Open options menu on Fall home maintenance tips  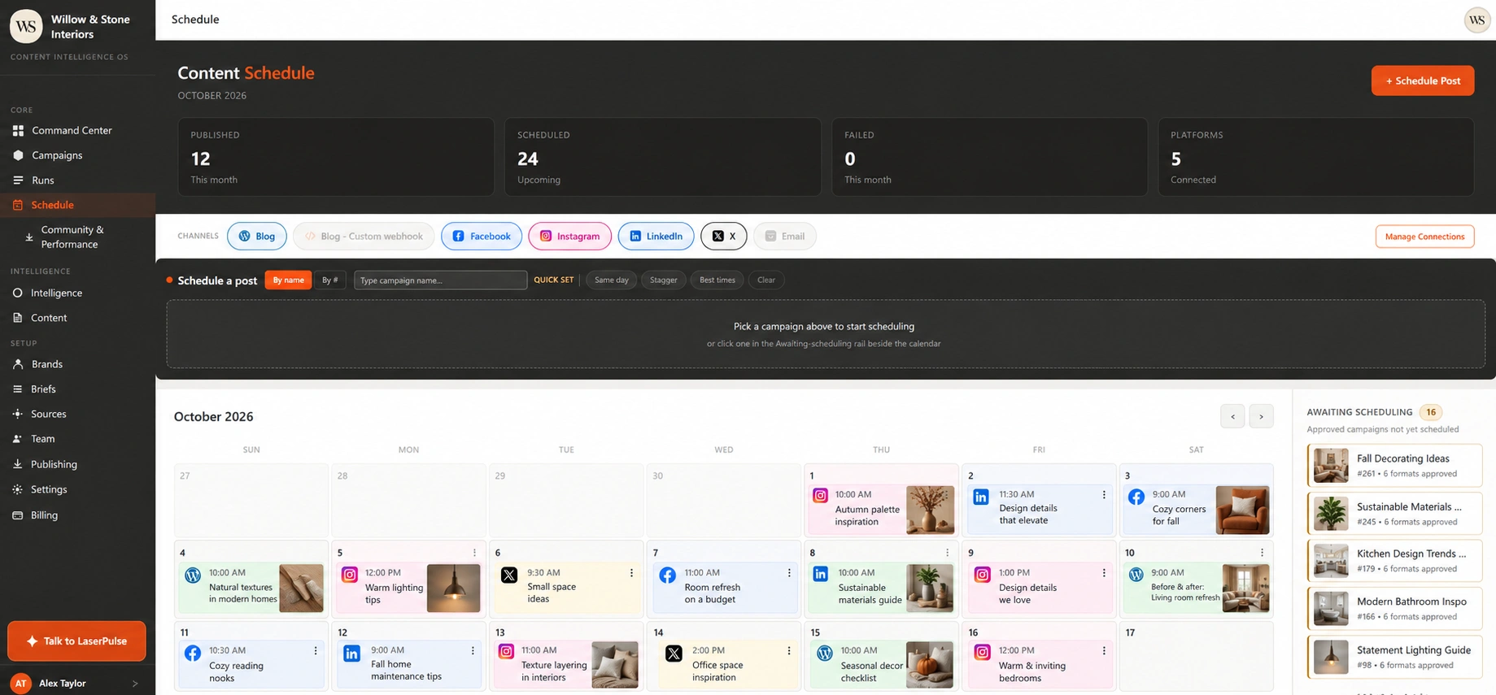click(473, 651)
